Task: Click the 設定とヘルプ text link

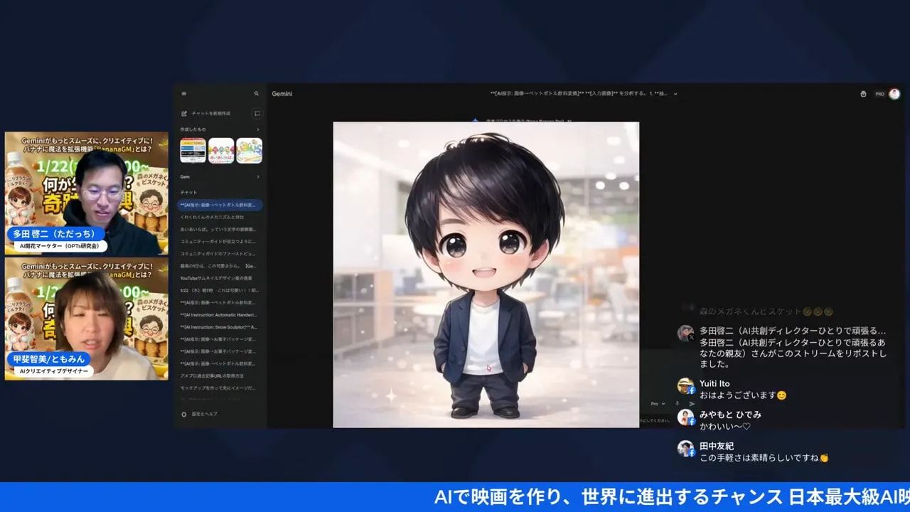Action: pyautogui.click(x=204, y=414)
